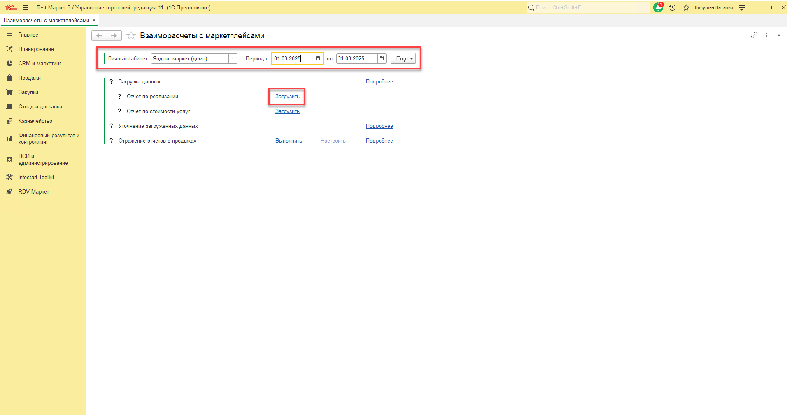Expand the Личный кабинет dropdown
The height and width of the screenshot is (415, 787).
pyautogui.click(x=233, y=58)
